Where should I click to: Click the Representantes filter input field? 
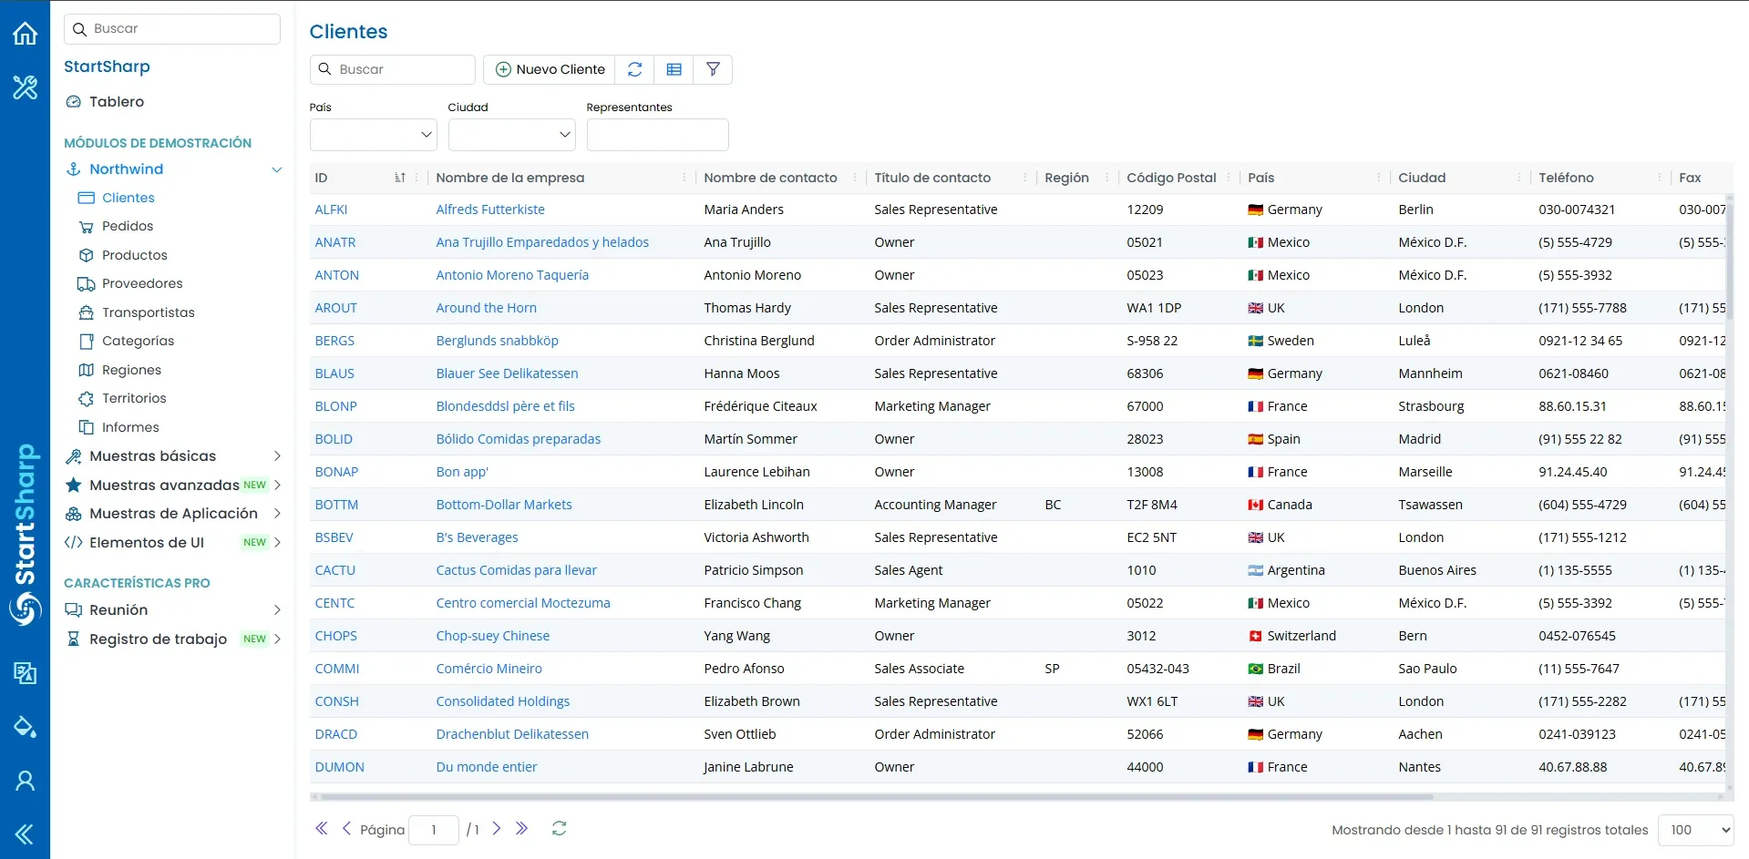click(657, 135)
